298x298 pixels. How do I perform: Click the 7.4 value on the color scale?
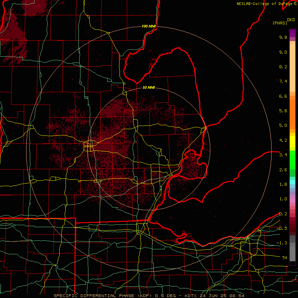click(283, 81)
